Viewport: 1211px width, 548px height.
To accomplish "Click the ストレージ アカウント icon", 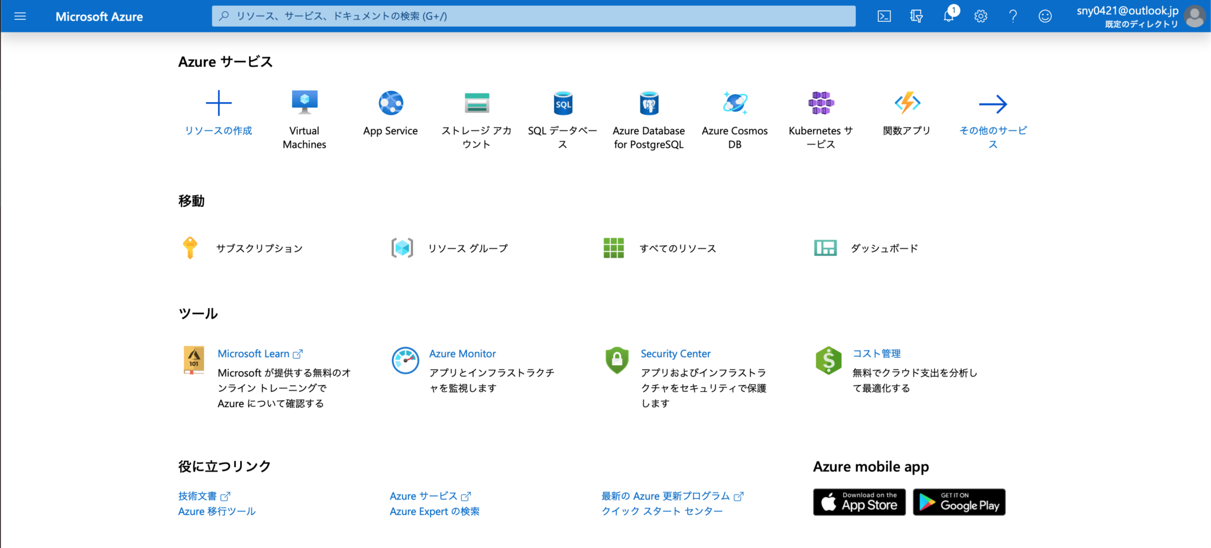I will pyautogui.click(x=477, y=103).
